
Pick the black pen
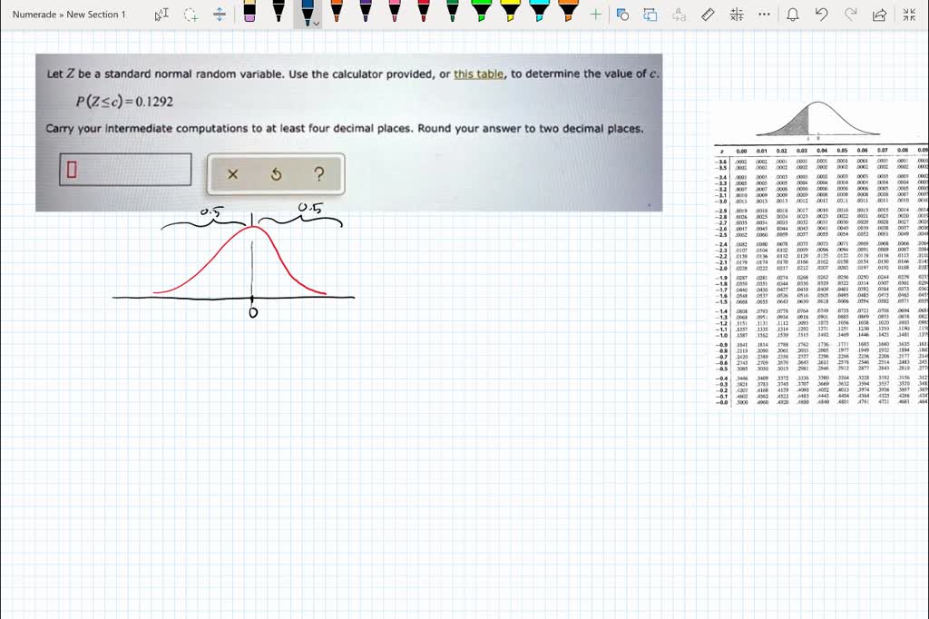(279, 13)
